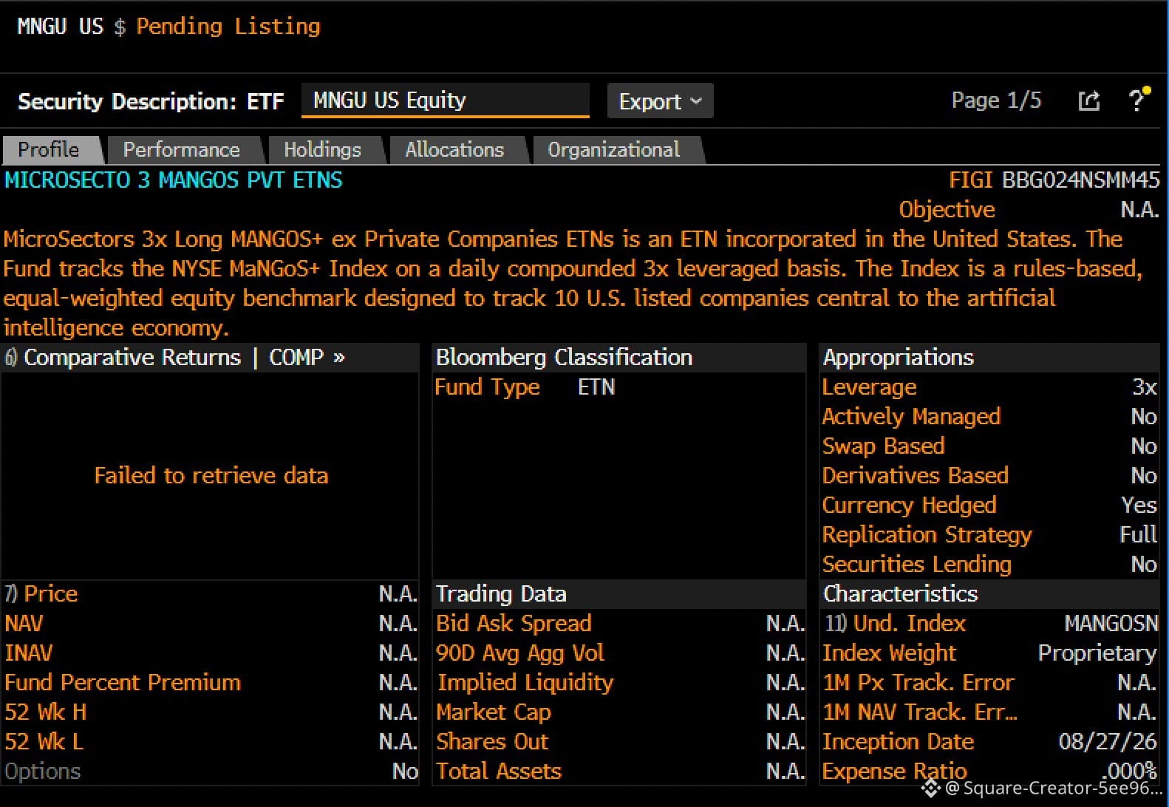
Task: Click the Shares Out label
Action: 493,742
